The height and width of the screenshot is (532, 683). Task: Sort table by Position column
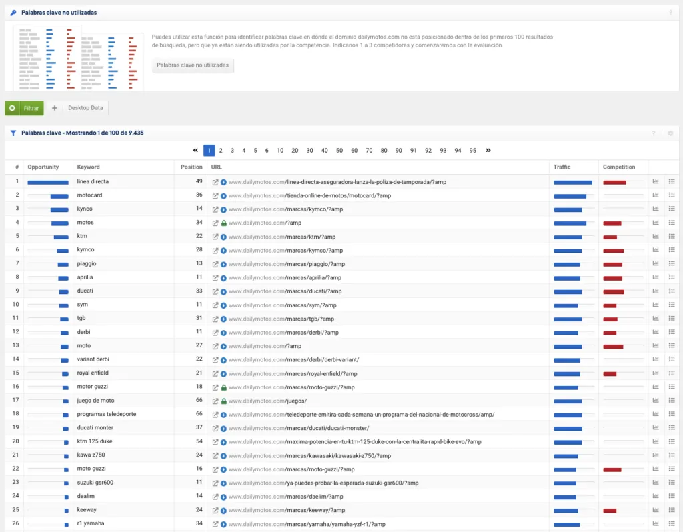click(191, 167)
